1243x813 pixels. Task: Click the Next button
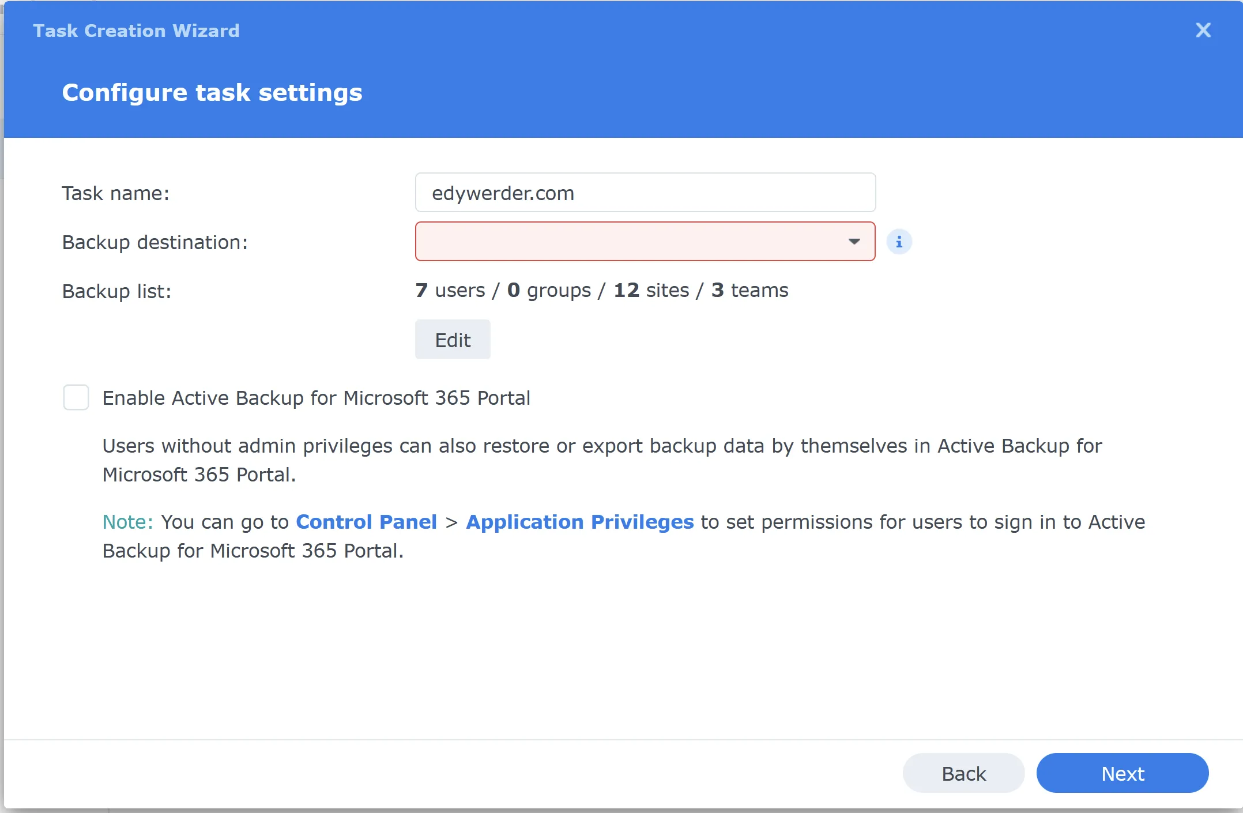pyautogui.click(x=1123, y=773)
